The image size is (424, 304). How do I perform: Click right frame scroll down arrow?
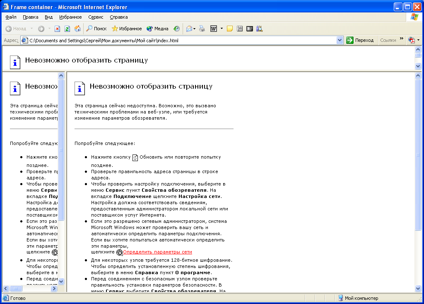[418, 289]
